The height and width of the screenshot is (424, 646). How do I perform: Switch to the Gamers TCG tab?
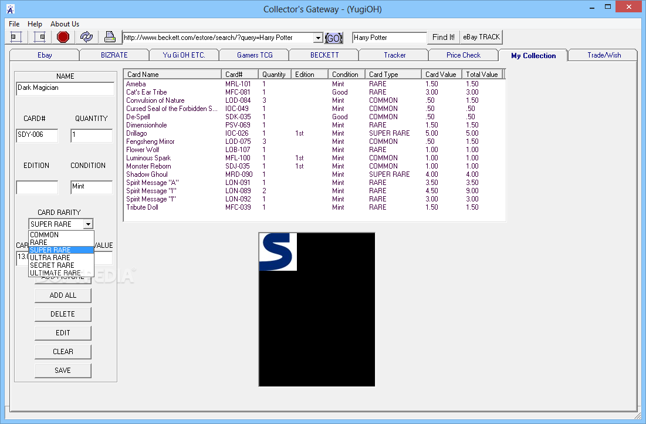255,55
